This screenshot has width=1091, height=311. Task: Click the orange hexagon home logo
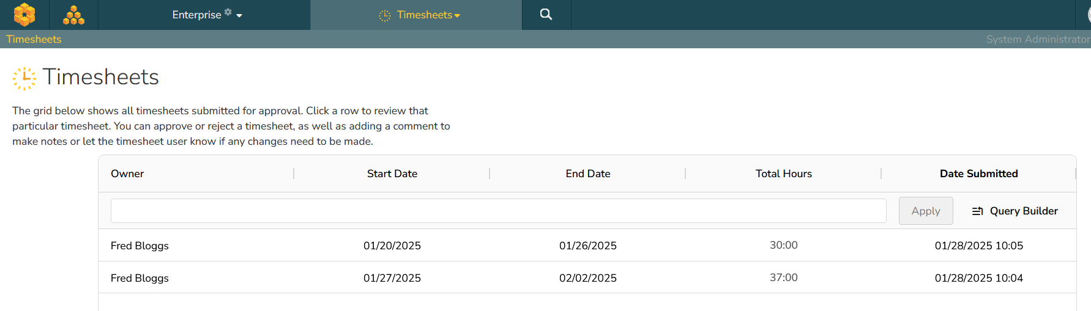pyautogui.click(x=24, y=15)
